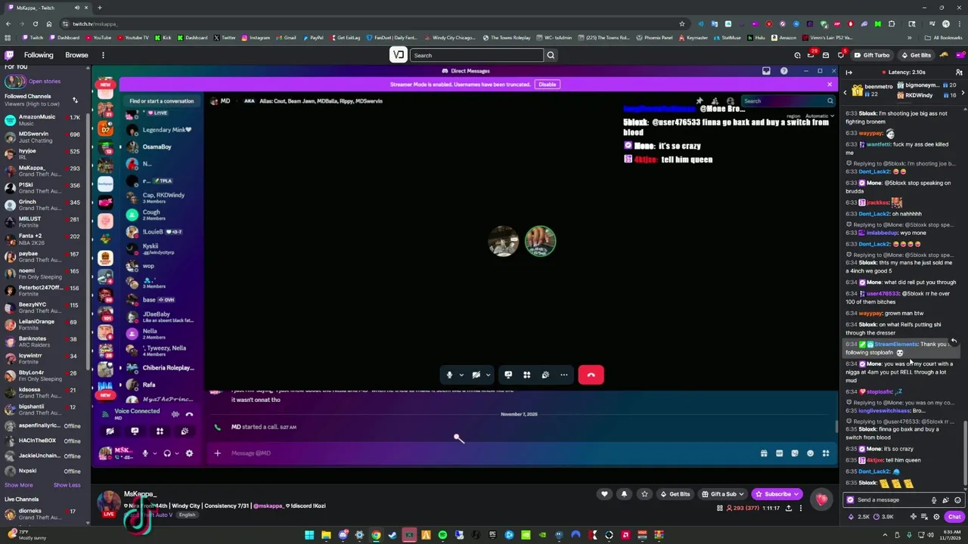Toggle microphone mute in call controls
968x544 pixels.
click(x=449, y=375)
